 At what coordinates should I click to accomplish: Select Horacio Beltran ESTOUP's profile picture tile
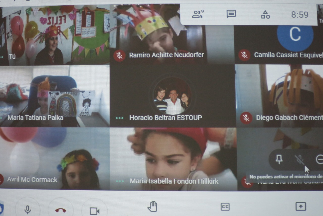[172, 96]
